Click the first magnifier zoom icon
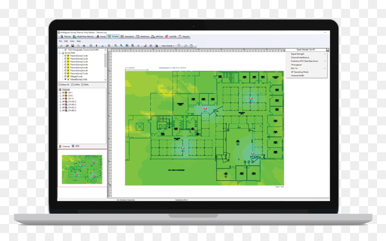This screenshot has height=241, width=386. pyautogui.click(x=115, y=46)
